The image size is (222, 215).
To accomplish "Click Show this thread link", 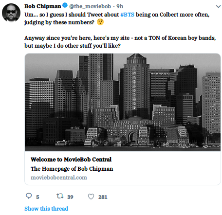I will 46,209.
